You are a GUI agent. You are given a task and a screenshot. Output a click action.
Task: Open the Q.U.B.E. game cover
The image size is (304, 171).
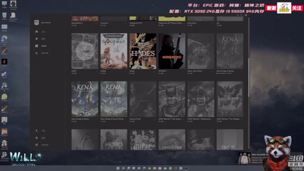coord(230,139)
